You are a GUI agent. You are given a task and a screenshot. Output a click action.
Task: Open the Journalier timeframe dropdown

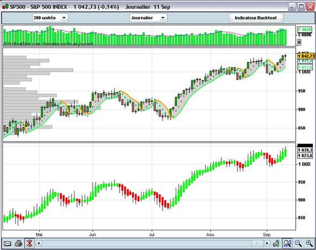pyautogui.click(x=149, y=18)
